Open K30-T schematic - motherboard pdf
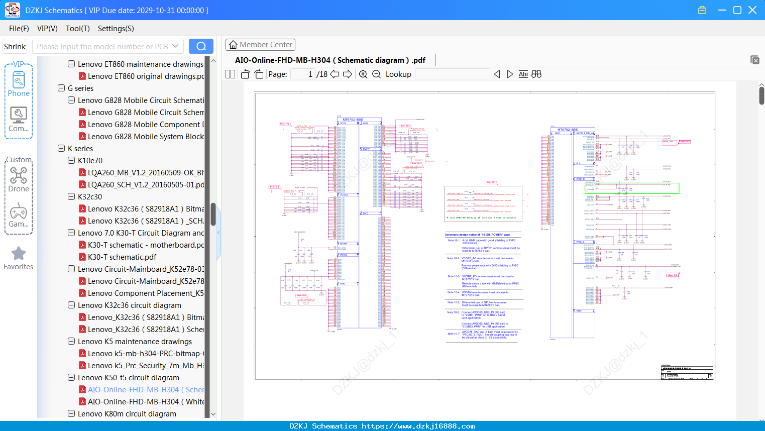The height and width of the screenshot is (431, 765). (142, 245)
